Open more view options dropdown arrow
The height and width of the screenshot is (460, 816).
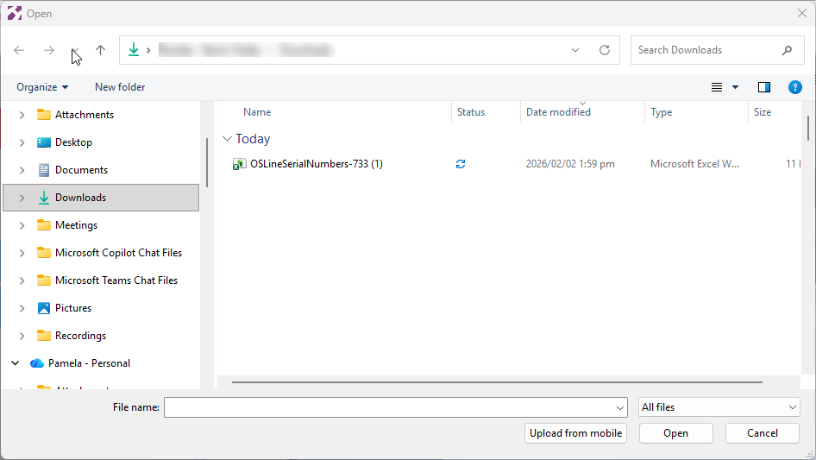(x=735, y=87)
